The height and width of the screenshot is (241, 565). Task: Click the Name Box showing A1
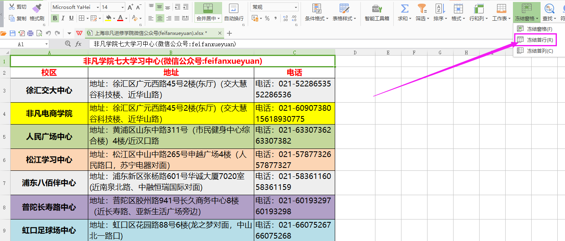24,44
